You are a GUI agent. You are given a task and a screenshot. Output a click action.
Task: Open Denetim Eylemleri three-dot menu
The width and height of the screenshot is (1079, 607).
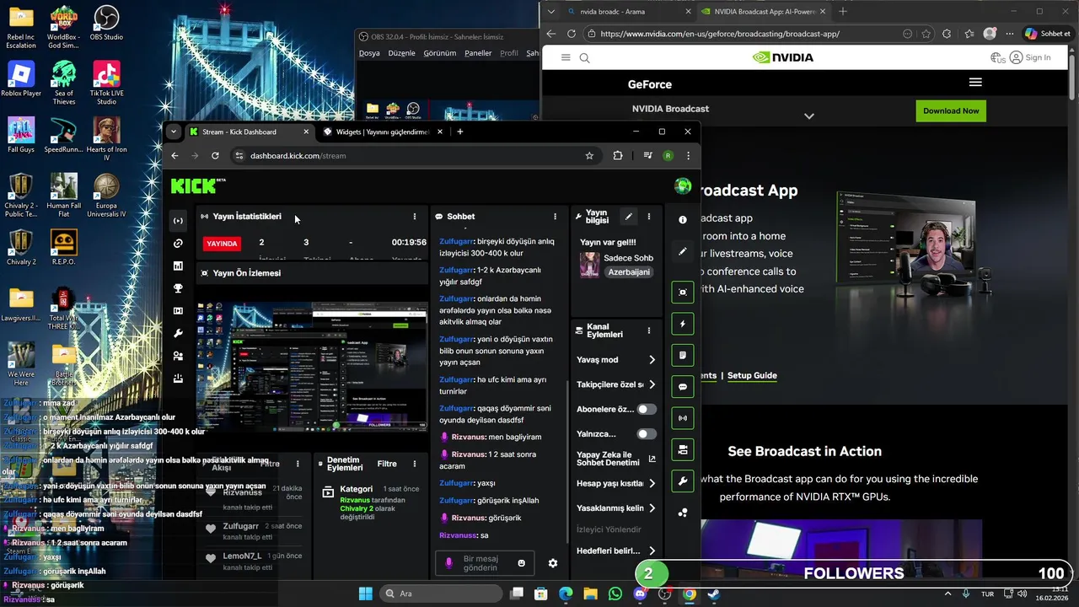pyautogui.click(x=414, y=464)
